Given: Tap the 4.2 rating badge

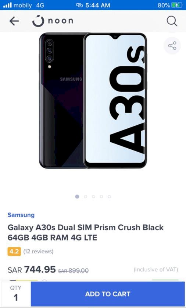Looking at the screenshot, I should [14, 252].
